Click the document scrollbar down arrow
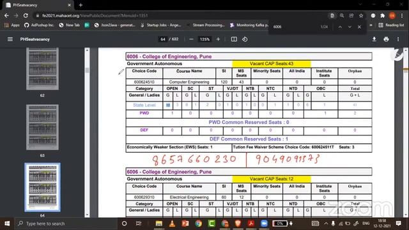 (x=406, y=215)
